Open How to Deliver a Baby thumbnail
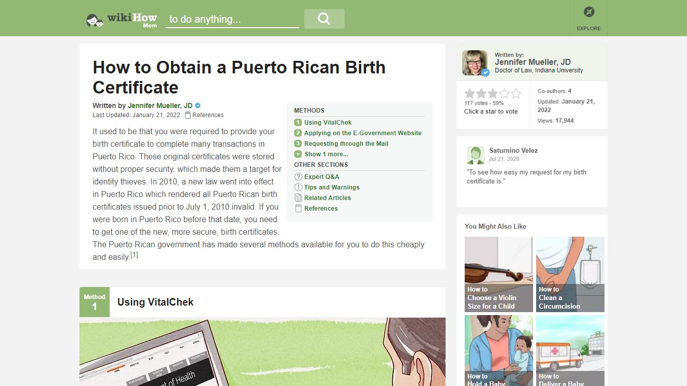Screen dimensions: 687x386 (x=570, y=350)
